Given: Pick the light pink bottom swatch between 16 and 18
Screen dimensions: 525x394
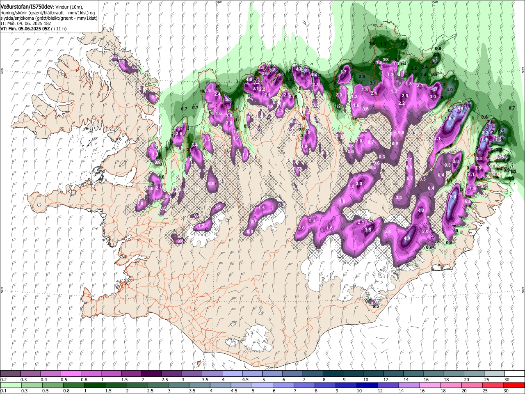Looking at the screenshot, I should click(x=429, y=385).
